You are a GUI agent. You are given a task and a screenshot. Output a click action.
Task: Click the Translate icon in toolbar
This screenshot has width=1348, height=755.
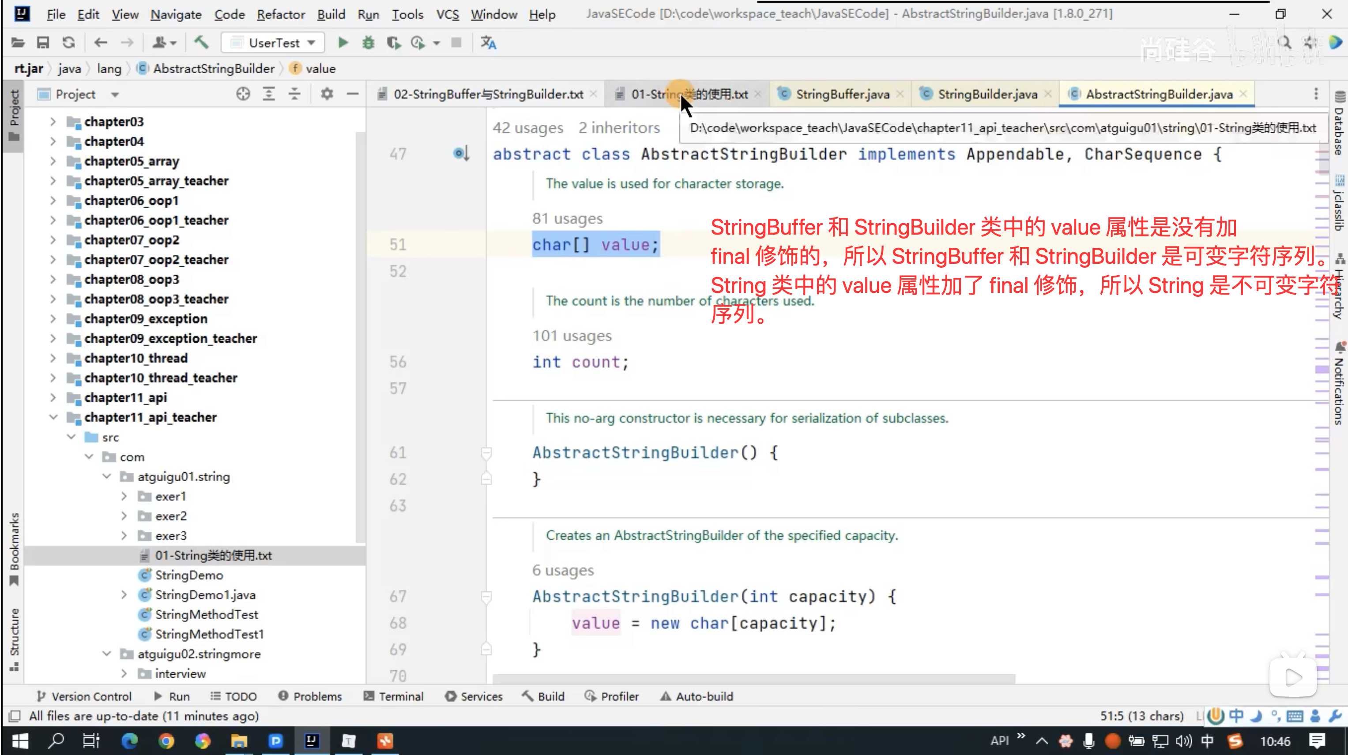(x=488, y=43)
